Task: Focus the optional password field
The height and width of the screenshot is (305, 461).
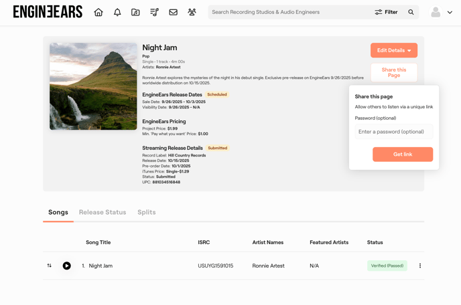Action: point(394,132)
